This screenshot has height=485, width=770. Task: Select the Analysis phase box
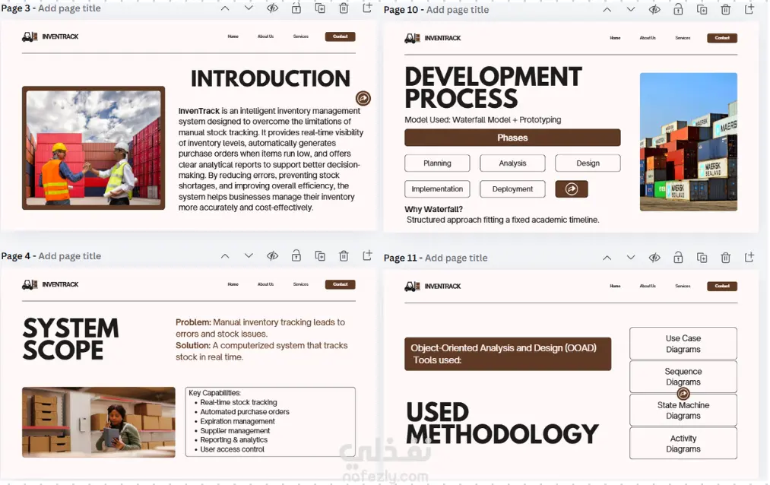tap(512, 163)
